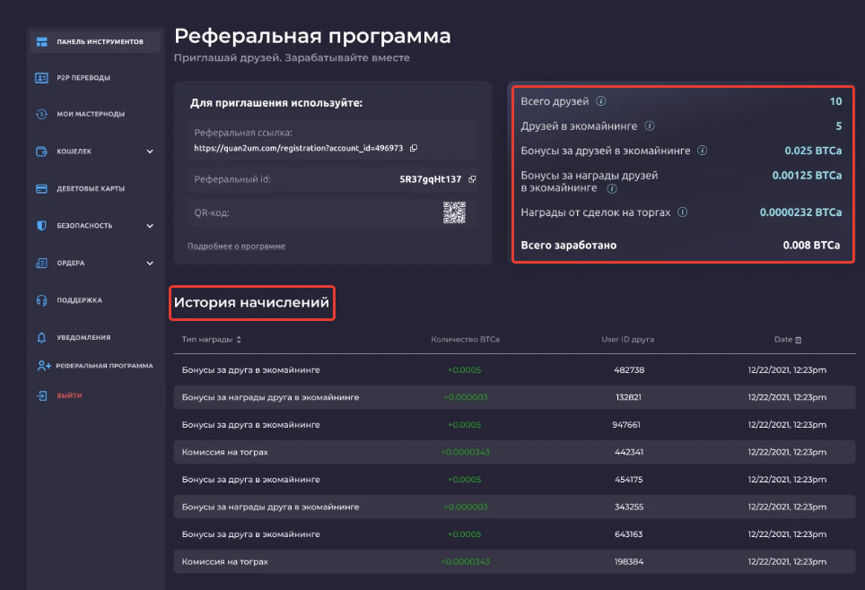Select row with User ID 442341
The width and height of the screenshot is (865, 590).
(514, 452)
